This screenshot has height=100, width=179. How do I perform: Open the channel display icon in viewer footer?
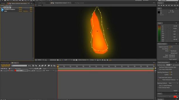(x=62, y=60)
